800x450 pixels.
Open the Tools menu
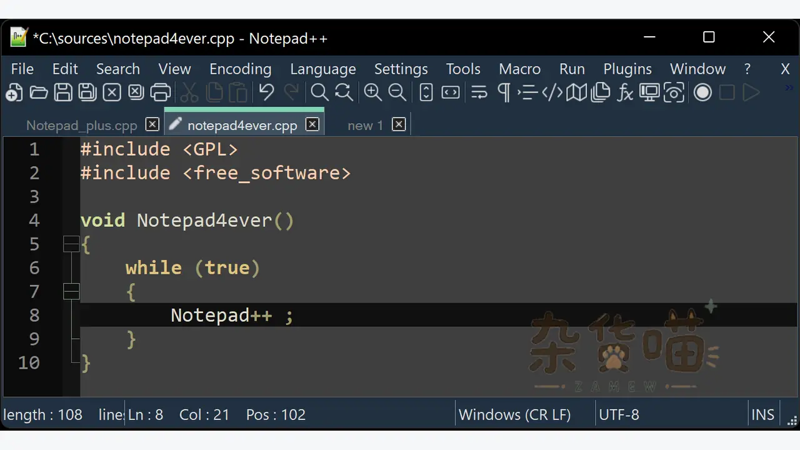click(x=463, y=69)
